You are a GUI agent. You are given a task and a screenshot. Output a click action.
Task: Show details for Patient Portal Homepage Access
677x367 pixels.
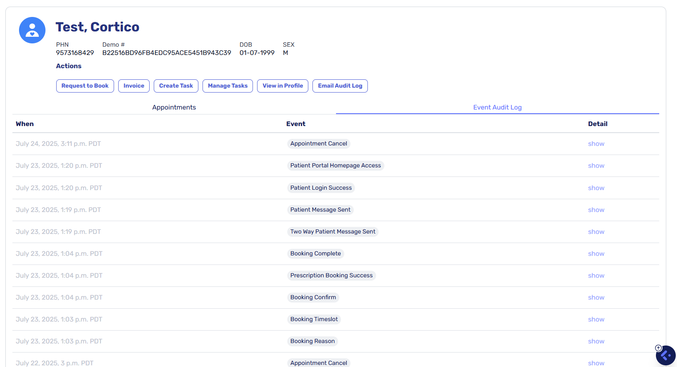tap(596, 166)
